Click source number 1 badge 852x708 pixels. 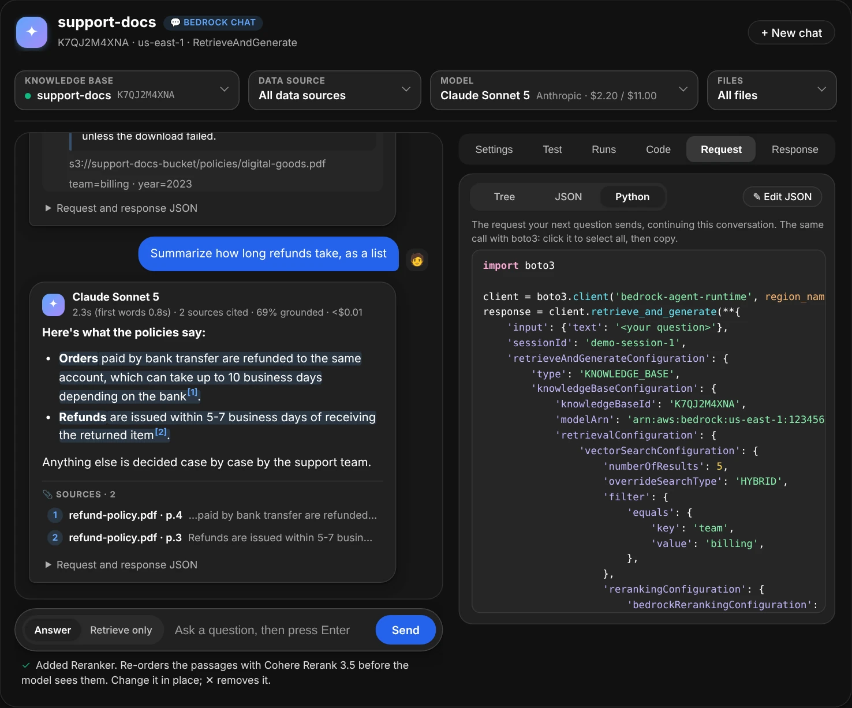pos(55,515)
